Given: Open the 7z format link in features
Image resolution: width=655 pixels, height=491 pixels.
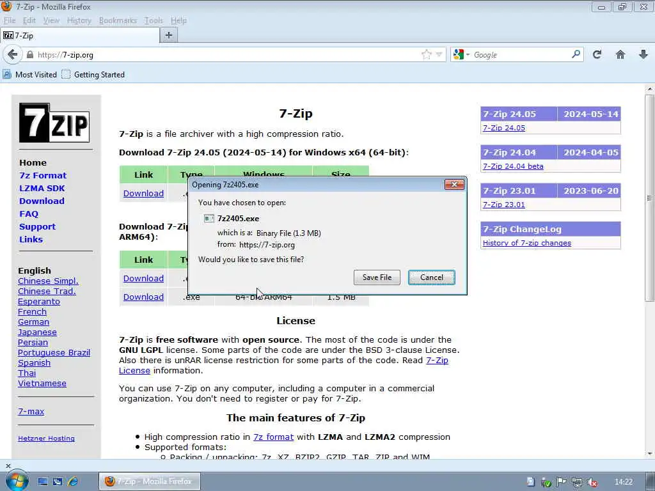Looking at the screenshot, I should pyautogui.click(x=273, y=437).
